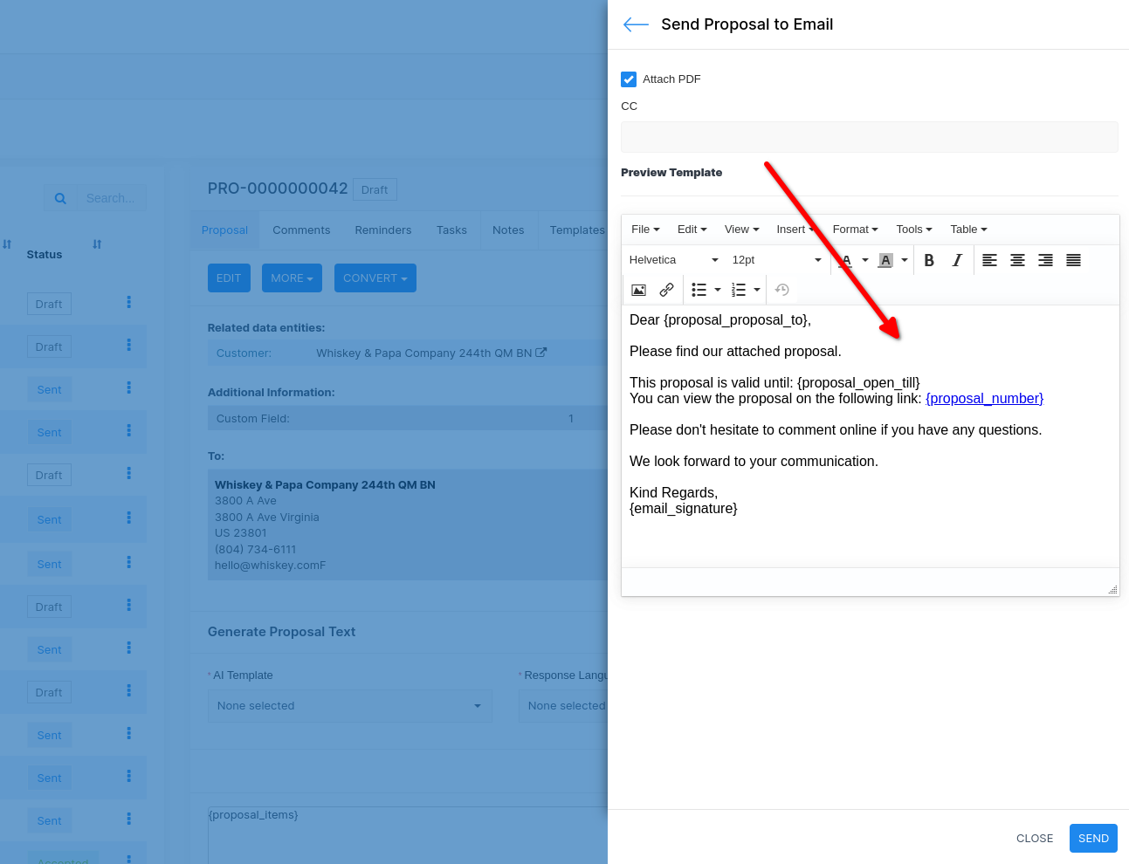Click the CLOSE button
This screenshot has height=864, width=1129.
pyautogui.click(x=1035, y=839)
